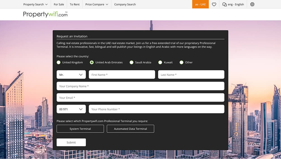Screen dimensions: 281x159
Task: Click the ae - UAE region button
Action: (200, 4)
